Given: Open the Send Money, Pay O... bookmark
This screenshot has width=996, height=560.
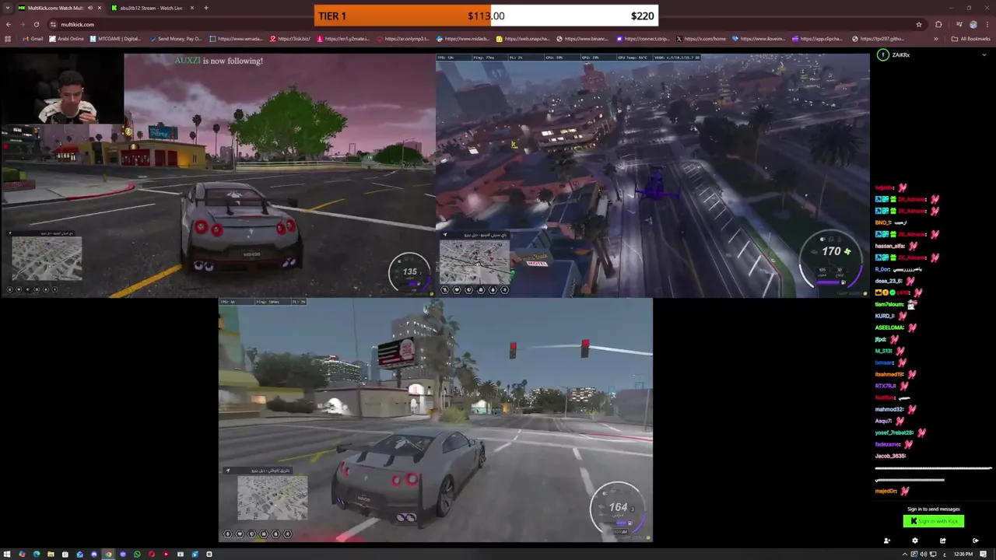Looking at the screenshot, I should 176,38.
